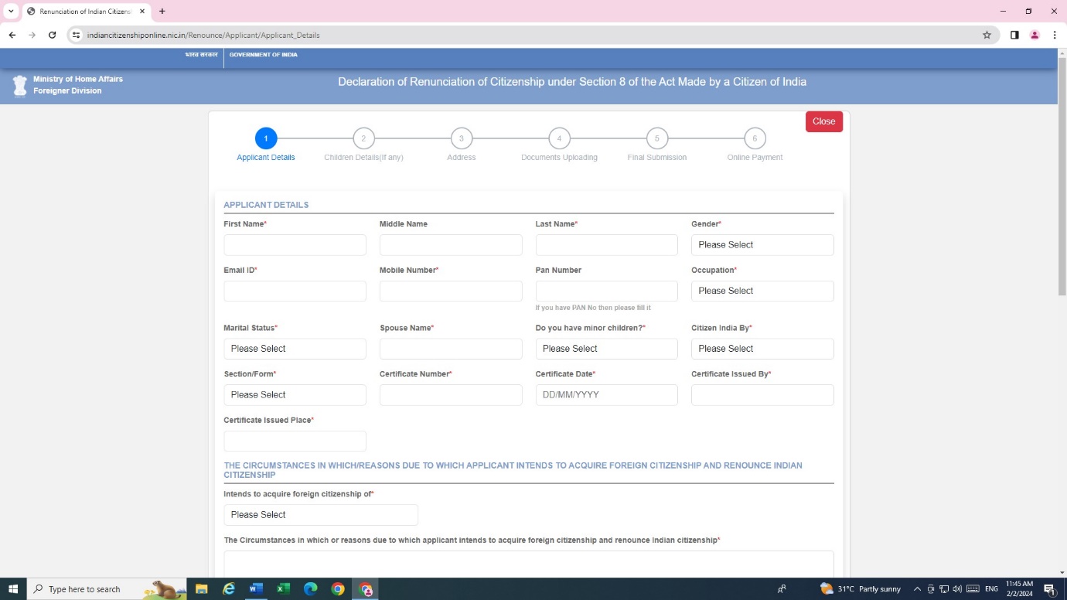Expand the Citizen India By dropdown
The height and width of the screenshot is (600, 1067).
[x=762, y=349]
